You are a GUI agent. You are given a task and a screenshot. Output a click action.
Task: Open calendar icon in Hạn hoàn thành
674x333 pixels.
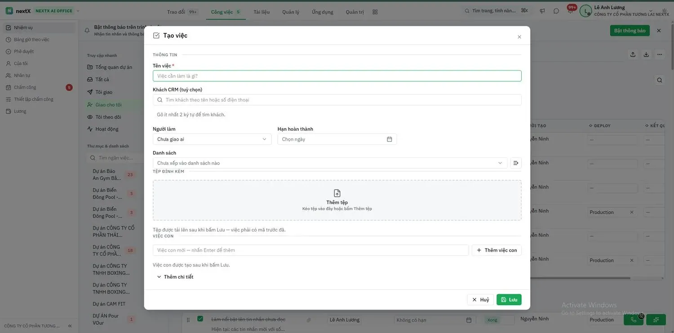pyautogui.click(x=390, y=139)
